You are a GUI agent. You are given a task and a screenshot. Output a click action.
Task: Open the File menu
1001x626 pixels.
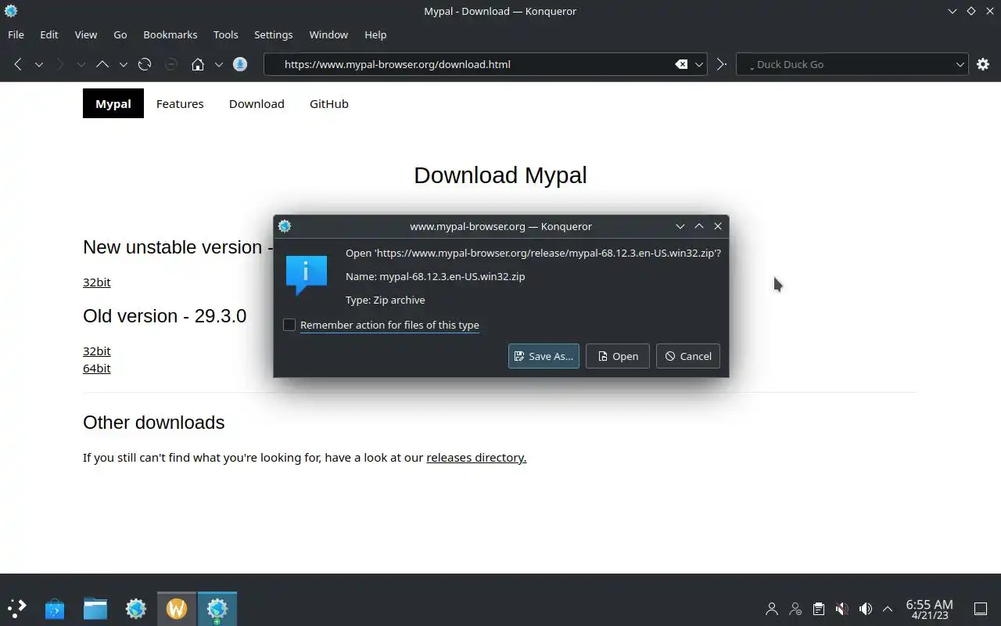16,34
